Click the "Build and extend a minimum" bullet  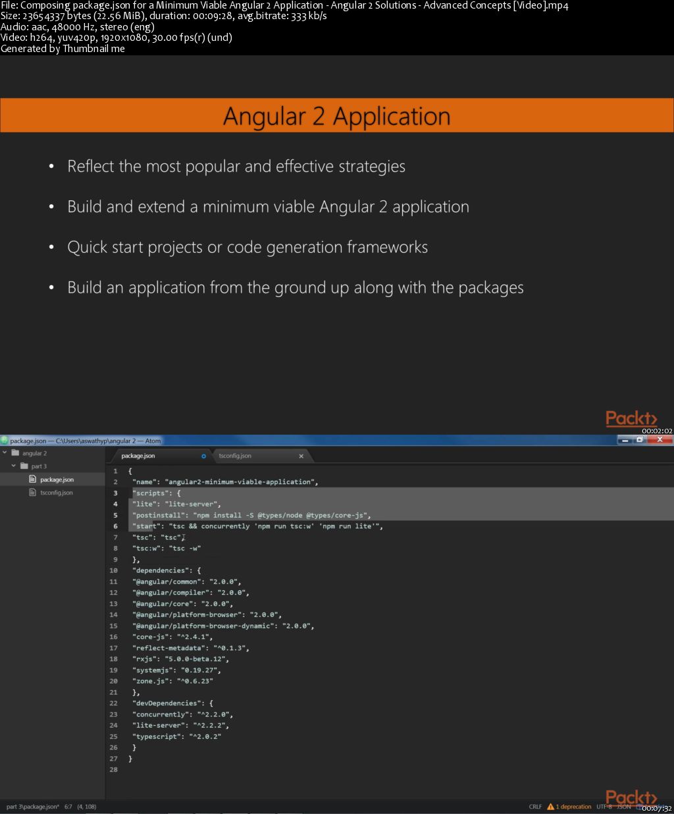[268, 207]
